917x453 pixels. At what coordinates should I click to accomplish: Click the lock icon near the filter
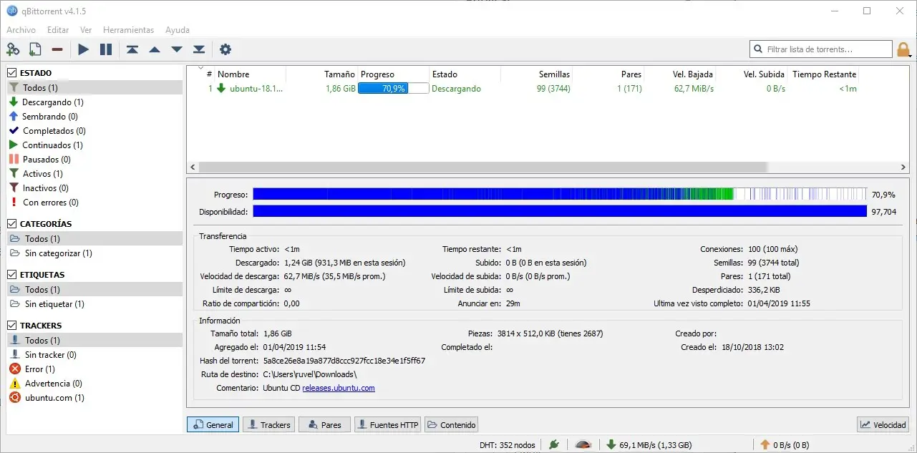[x=903, y=49]
